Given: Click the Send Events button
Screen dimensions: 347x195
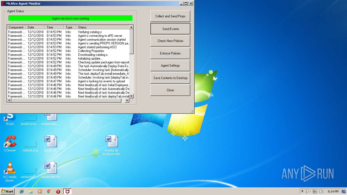Looking at the screenshot, I should pos(170,29).
